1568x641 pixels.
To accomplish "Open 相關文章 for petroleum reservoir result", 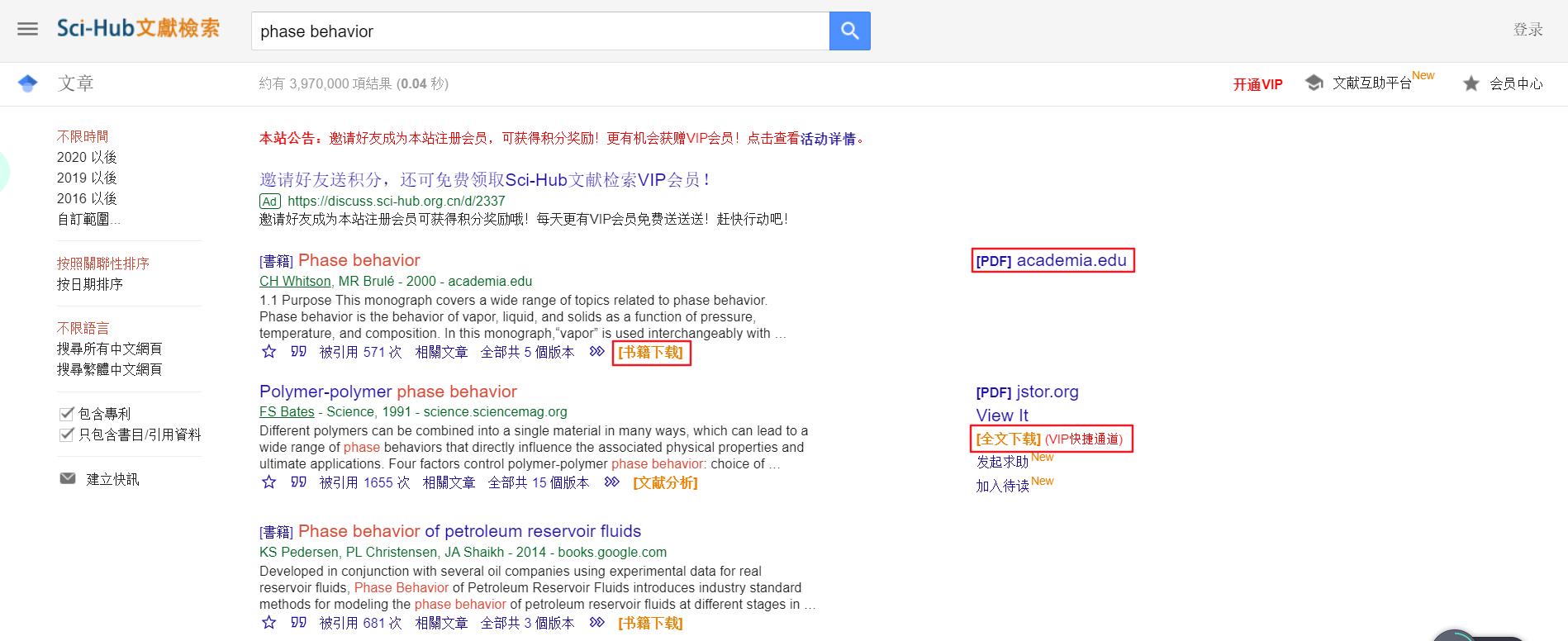I will pos(441,623).
